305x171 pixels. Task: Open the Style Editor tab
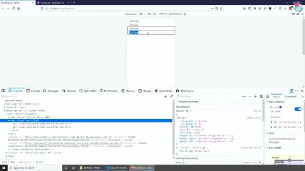88,91
